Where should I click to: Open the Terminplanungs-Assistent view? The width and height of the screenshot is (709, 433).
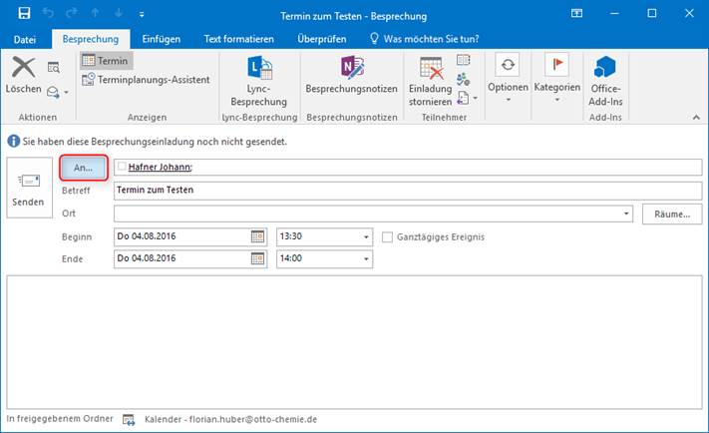pos(146,80)
